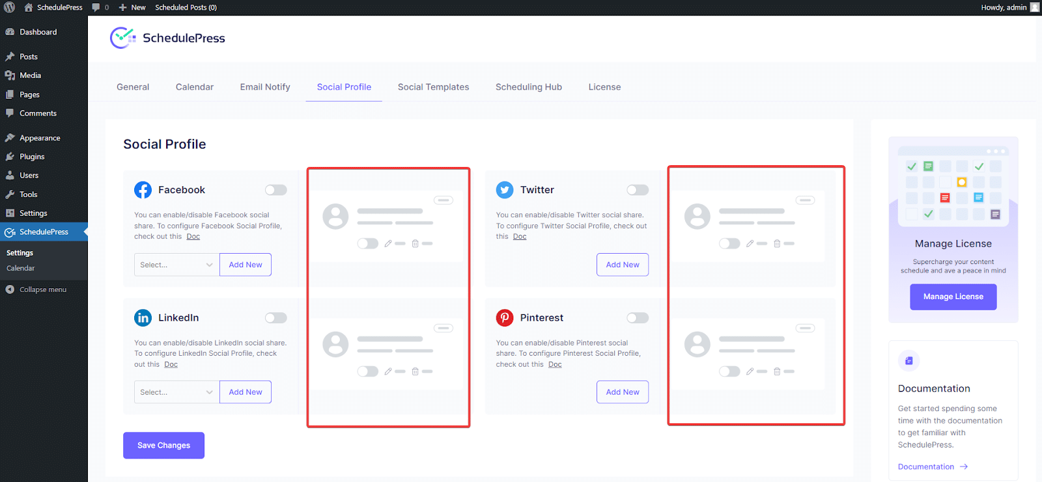
Task: Click the pencil edit icon in the LinkedIn placeholder profile
Action: tap(388, 371)
